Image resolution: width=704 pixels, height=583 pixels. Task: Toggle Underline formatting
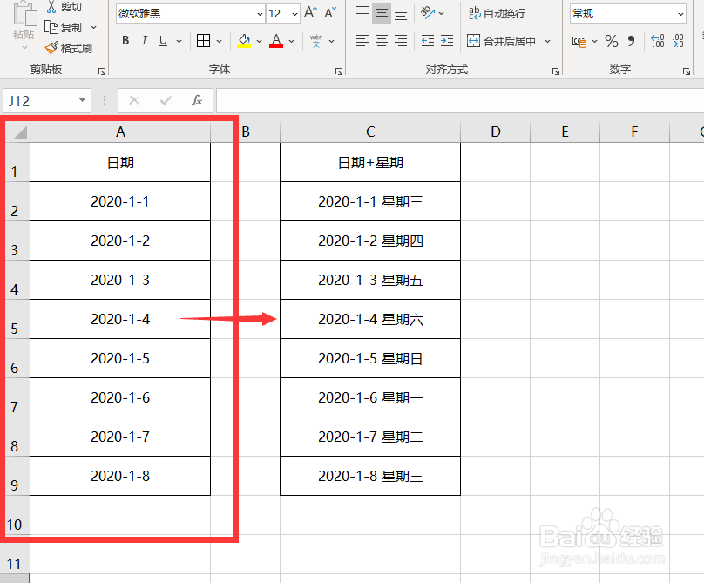164,41
